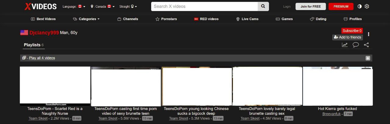Click the share icon on profile

[366, 45]
